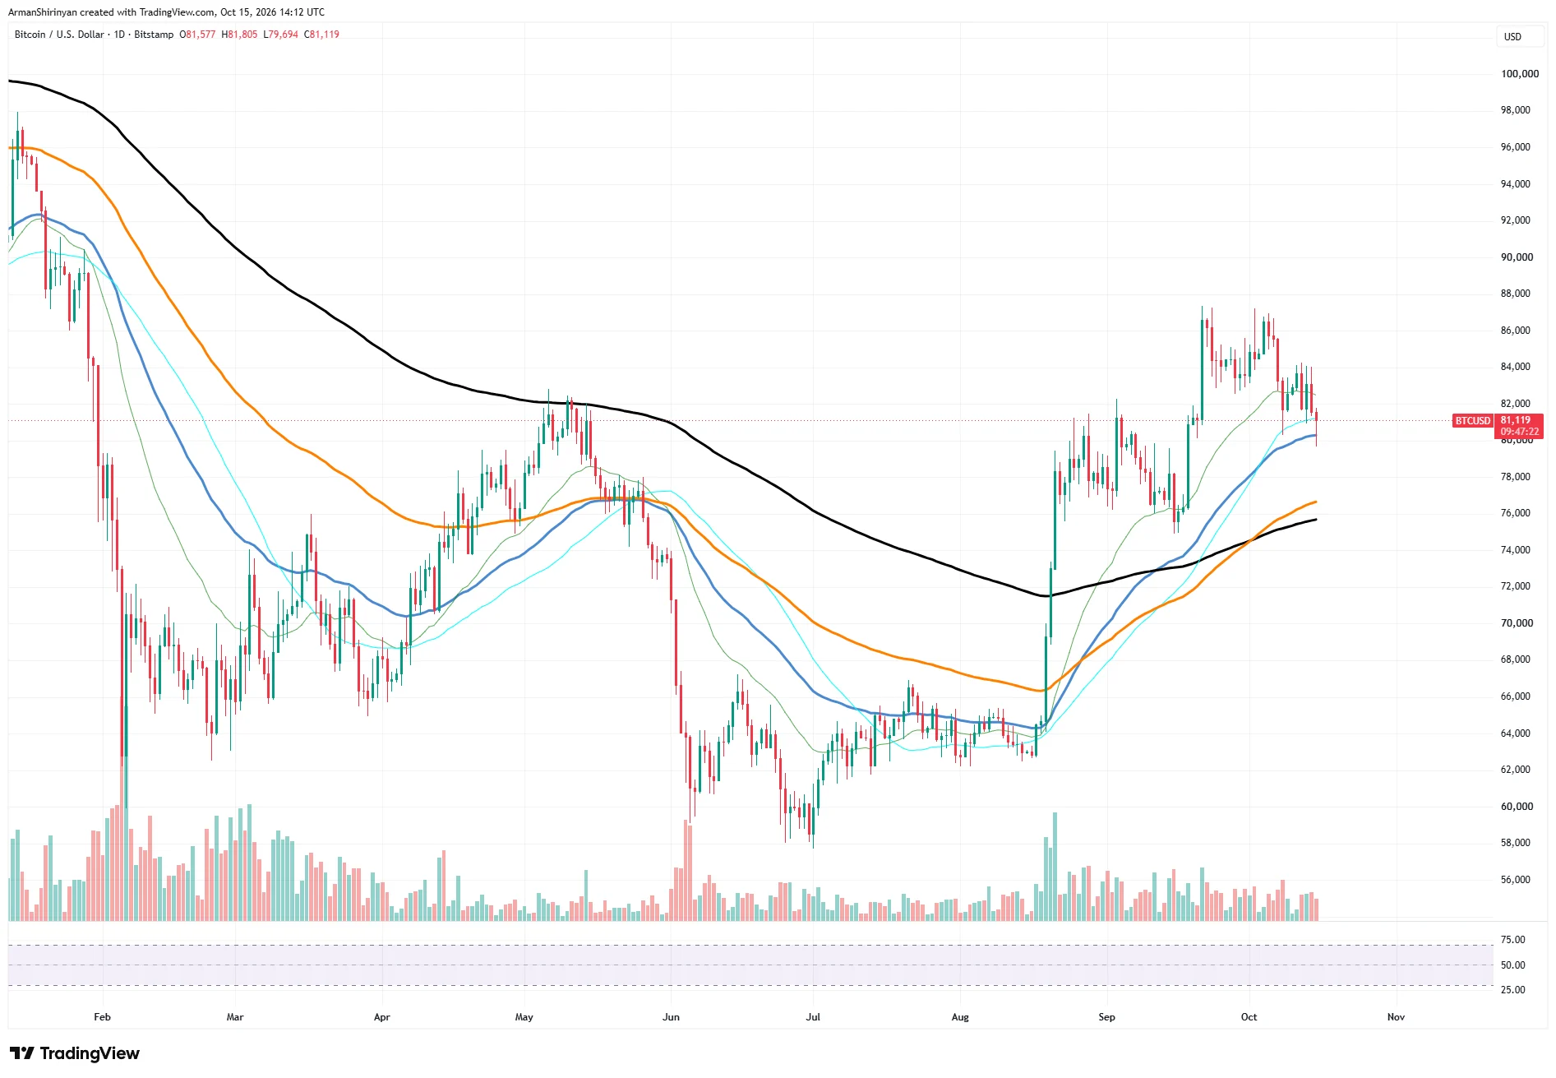Click the 81,119 current price label
The image size is (1556, 1078).
1516,420
